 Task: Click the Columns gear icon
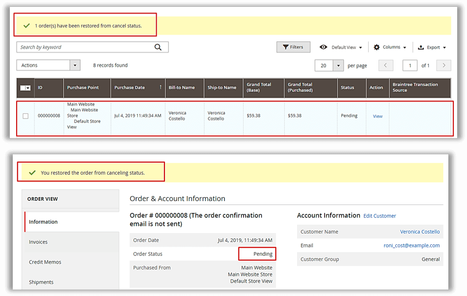point(377,47)
